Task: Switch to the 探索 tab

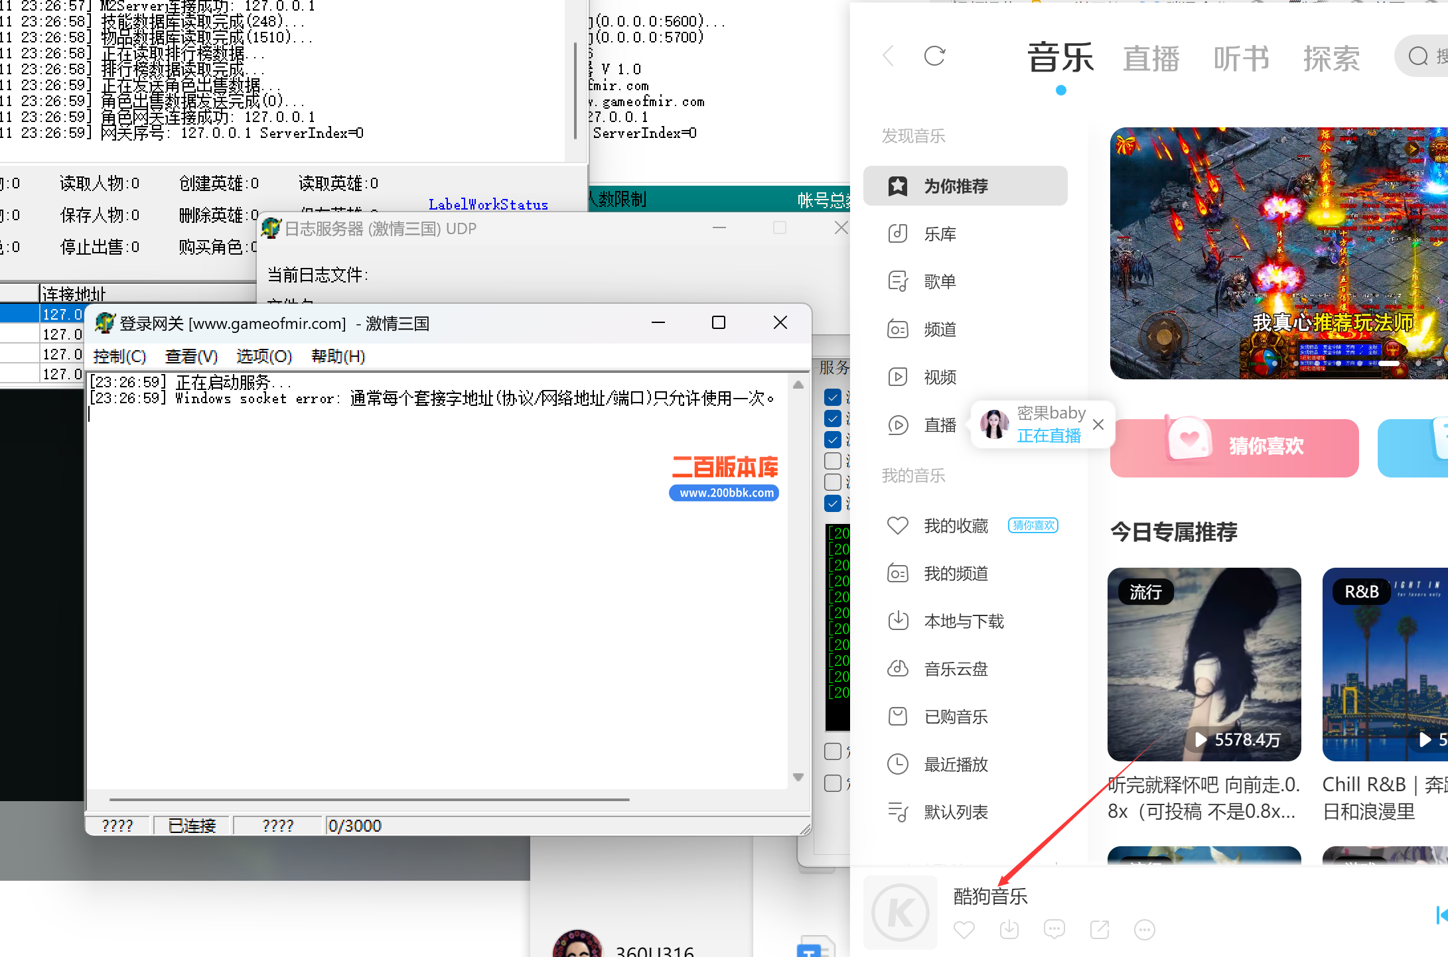Action: coord(1332,58)
